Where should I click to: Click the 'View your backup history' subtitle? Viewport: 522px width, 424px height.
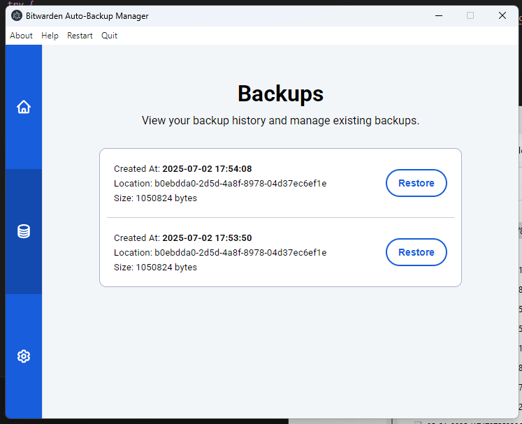click(x=280, y=120)
